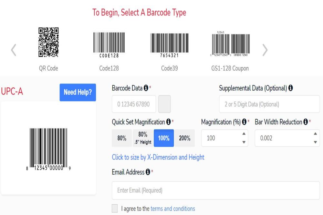
Task: Check the terms and conditions agreement box
Action: click(115, 209)
